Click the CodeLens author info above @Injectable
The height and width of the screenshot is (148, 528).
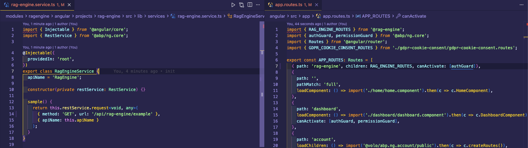point(50,47)
